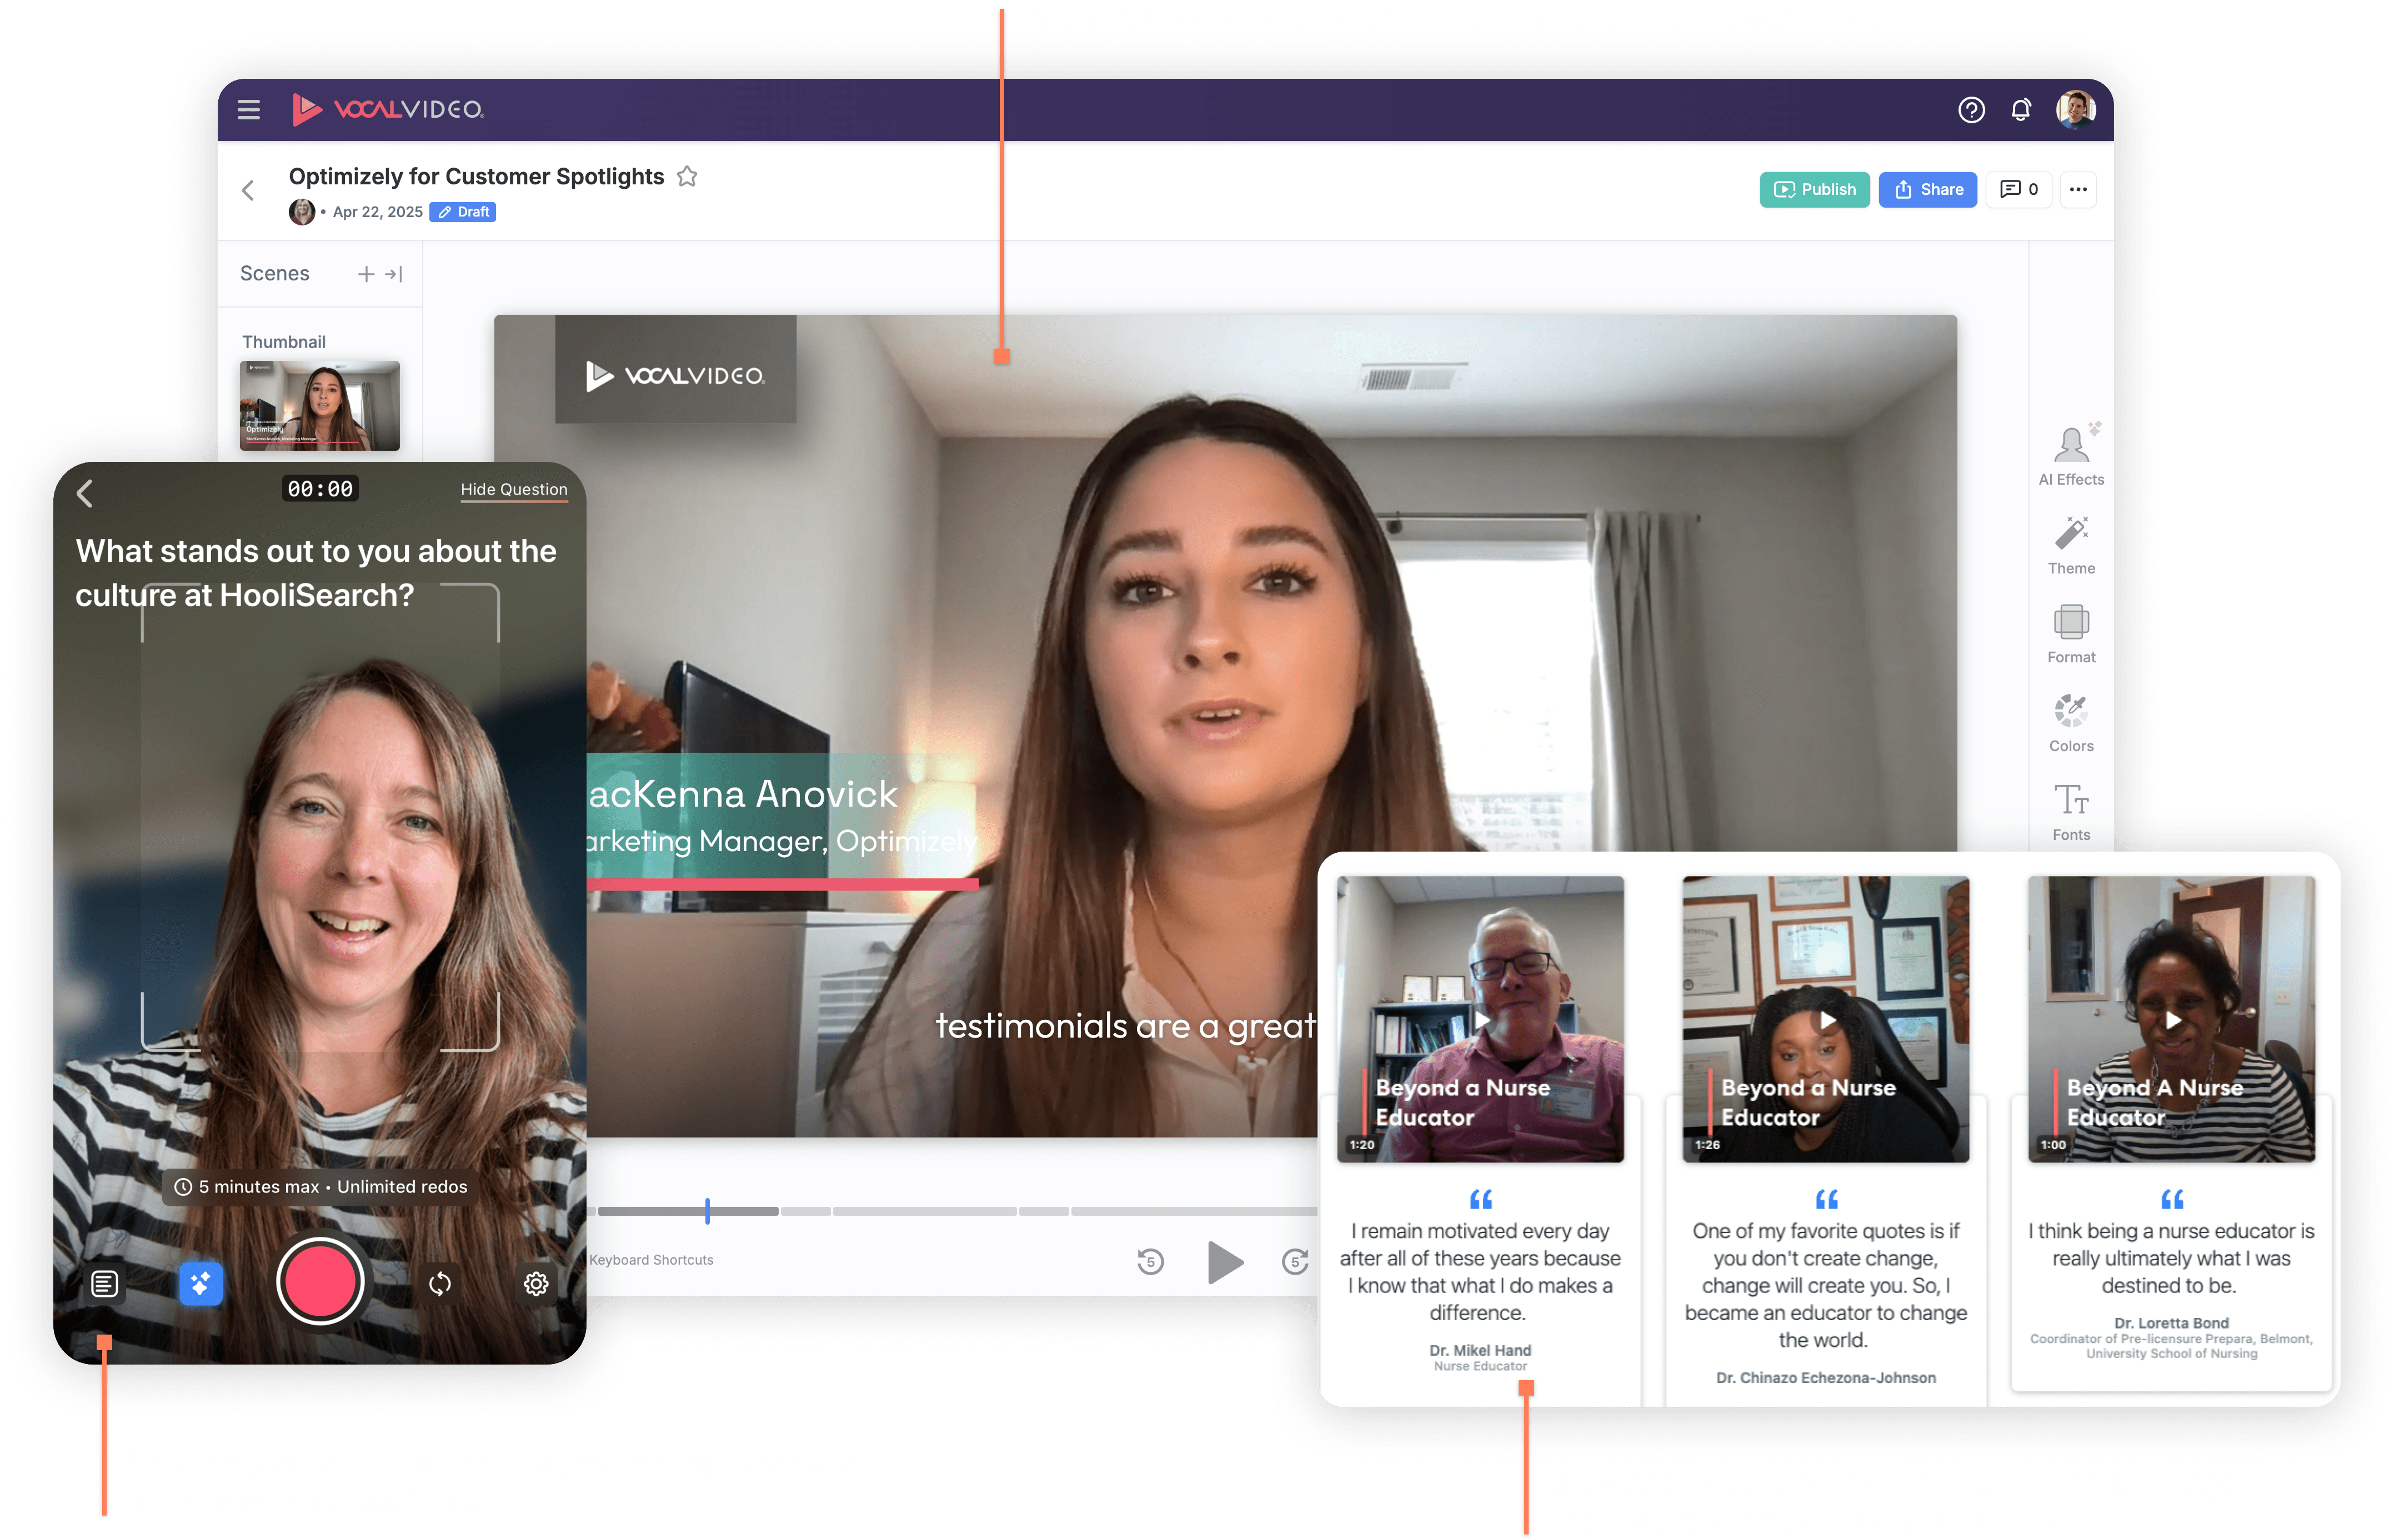Screen dimensions: 2394x1540
Task: Click the "Scenes" panel heading
Action: pos(275,274)
